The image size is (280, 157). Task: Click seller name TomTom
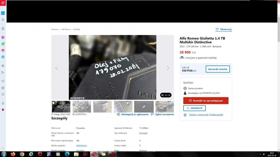(x=188, y=83)
